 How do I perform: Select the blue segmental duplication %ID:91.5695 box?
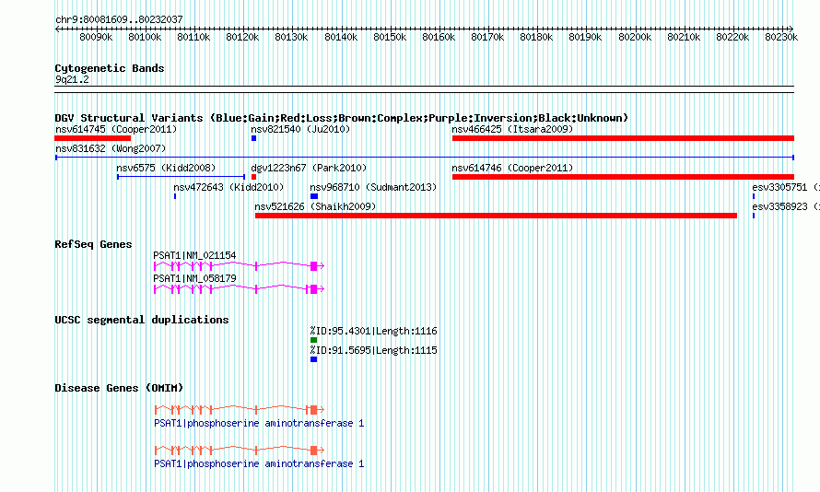click(314, 359)
